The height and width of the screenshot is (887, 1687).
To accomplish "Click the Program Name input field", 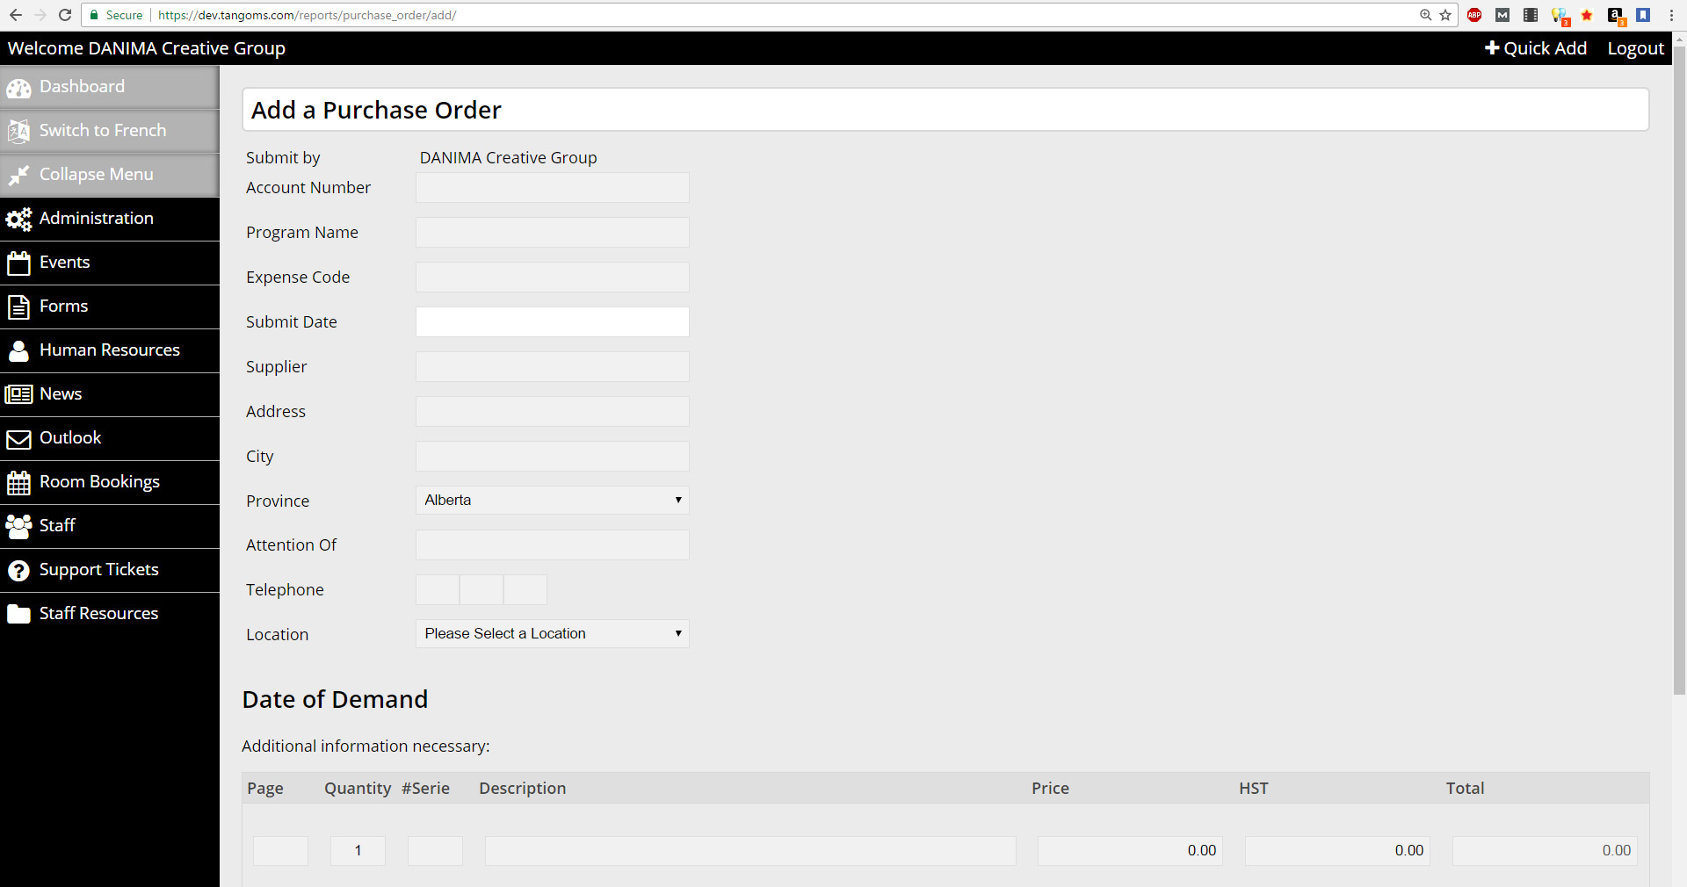I will click(x=553, y=232).
